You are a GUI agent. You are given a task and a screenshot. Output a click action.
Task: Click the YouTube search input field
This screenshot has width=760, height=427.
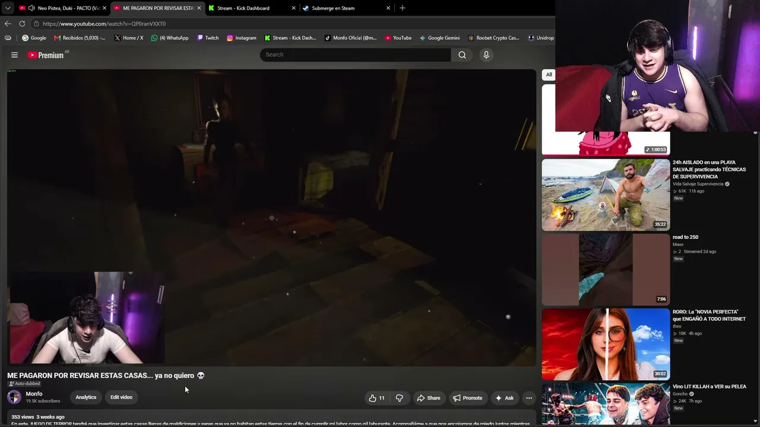[355, 55]
